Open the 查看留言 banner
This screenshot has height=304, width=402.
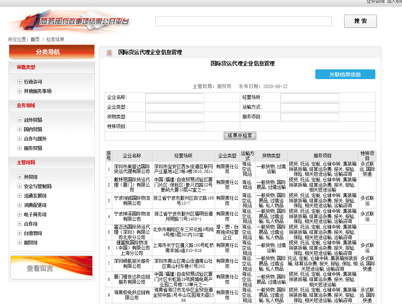(x=52, y=268)
